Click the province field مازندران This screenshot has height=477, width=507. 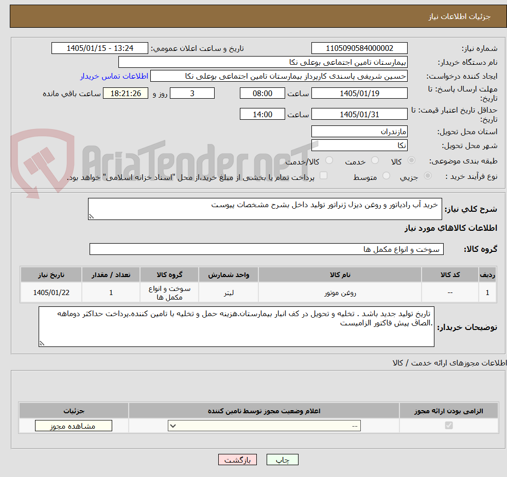[x=359, y=132]
